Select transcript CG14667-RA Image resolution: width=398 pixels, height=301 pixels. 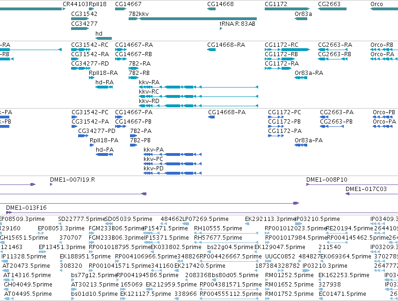tap(134, 45)
